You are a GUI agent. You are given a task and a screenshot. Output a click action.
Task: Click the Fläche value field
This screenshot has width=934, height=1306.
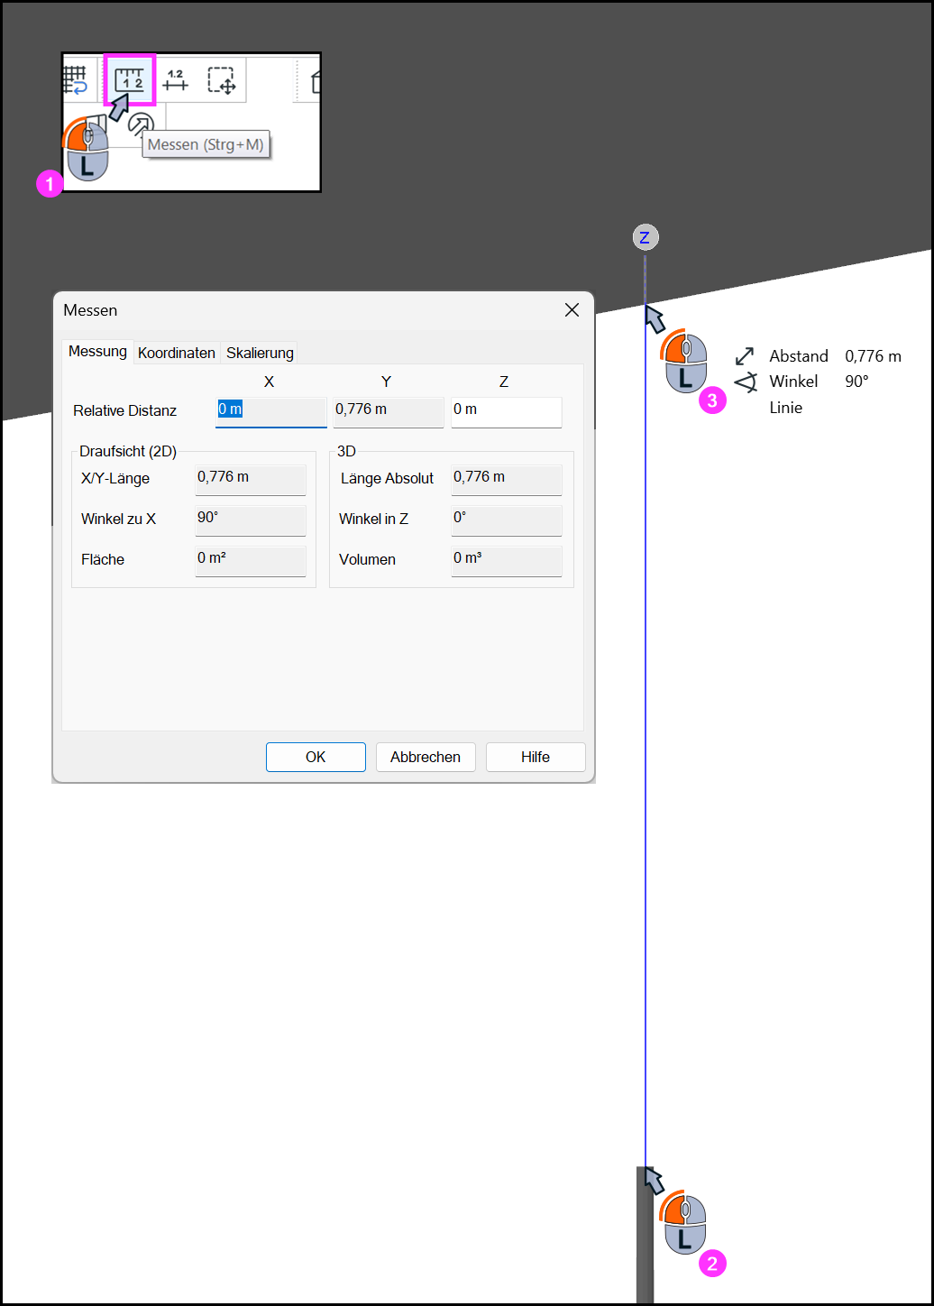[x=251, y=560]
